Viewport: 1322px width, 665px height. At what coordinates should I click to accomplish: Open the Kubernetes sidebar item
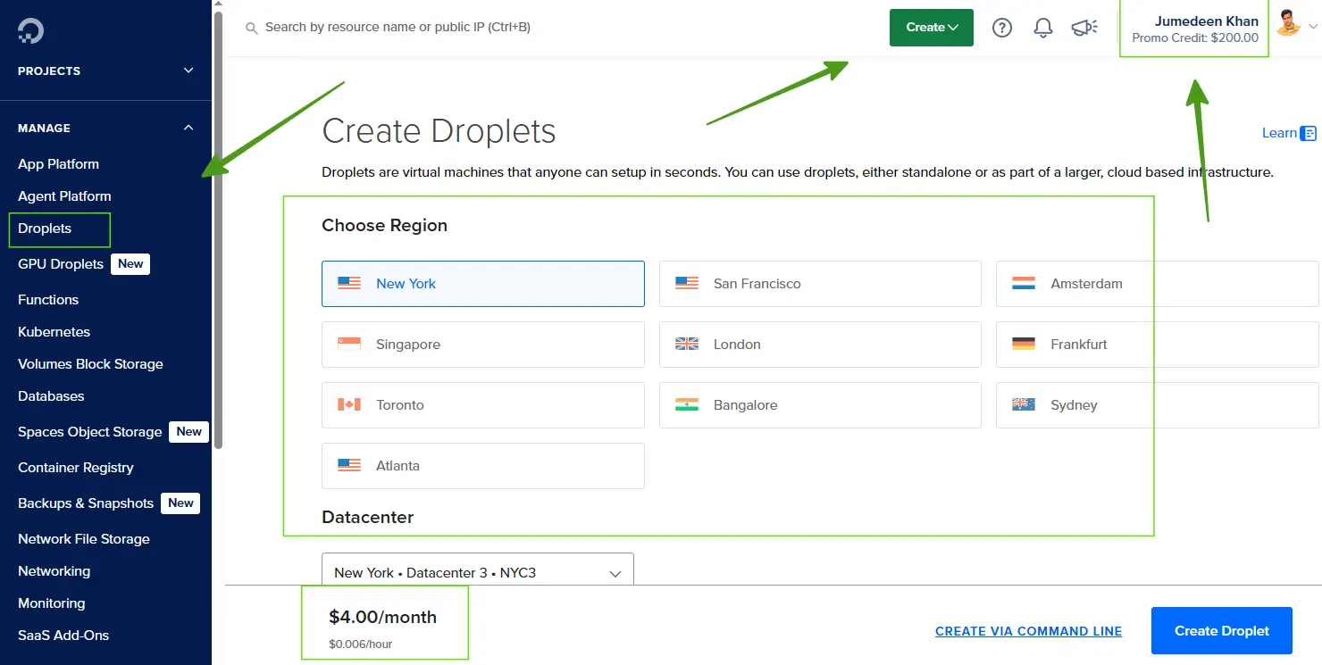54,331
